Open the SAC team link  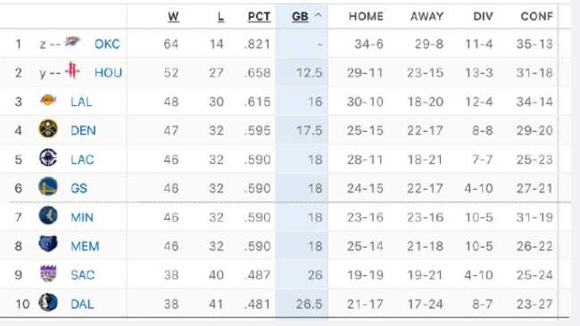[82, 275]
